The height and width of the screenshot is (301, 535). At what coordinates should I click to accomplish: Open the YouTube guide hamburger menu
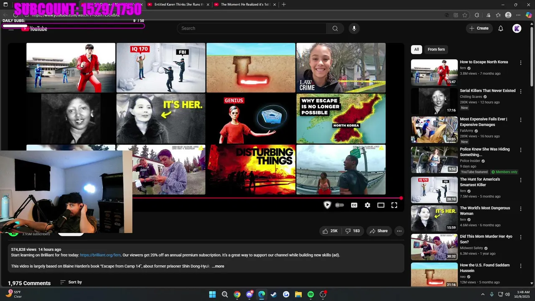pyautogui.click(x=11, y=29)
